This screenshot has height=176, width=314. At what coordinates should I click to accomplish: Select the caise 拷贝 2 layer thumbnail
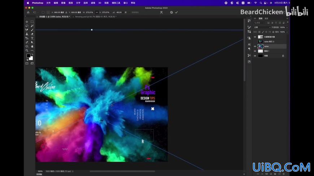260,41
